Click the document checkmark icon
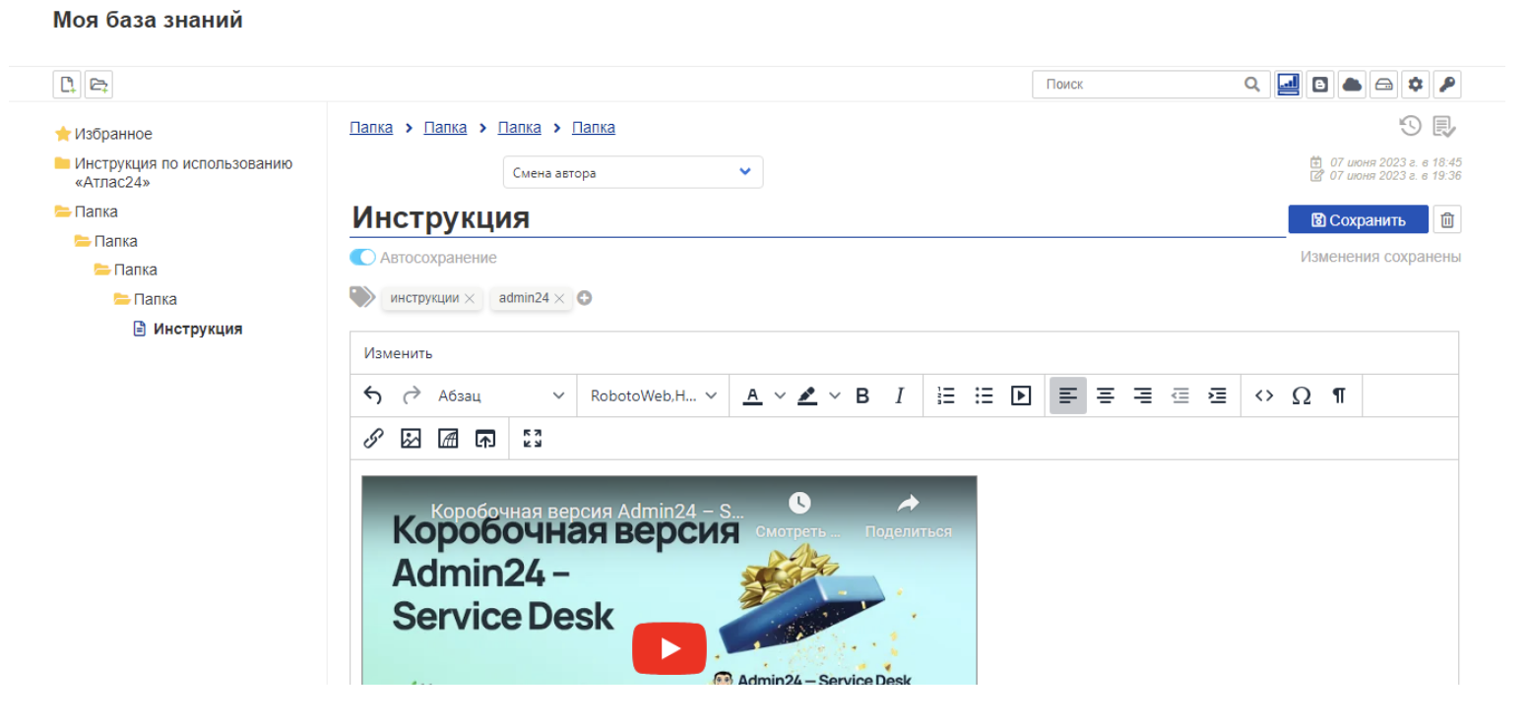The width and height of the screenshot is (1530, 726). click(x=1444, y=126)
